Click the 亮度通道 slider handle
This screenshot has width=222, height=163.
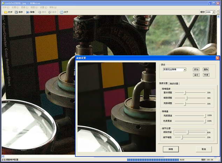(x=205, y=116)
